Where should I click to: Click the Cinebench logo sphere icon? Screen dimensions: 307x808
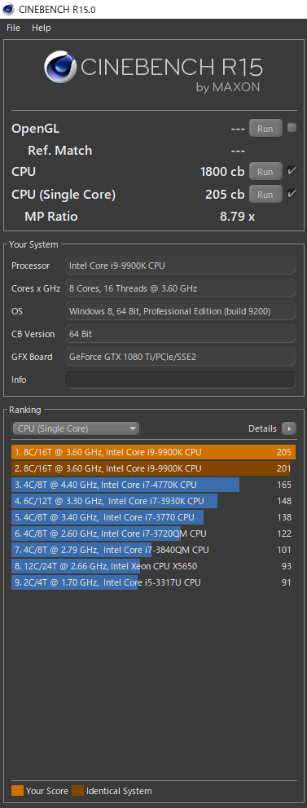61,68
